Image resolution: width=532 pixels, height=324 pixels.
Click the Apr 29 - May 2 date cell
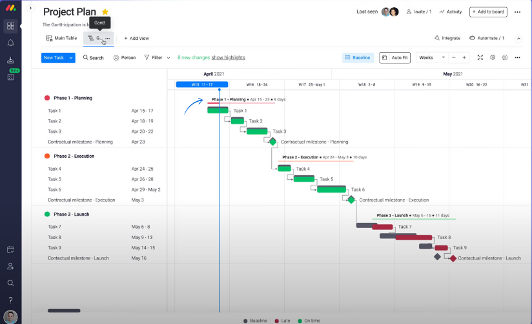(x=146, y=189)
